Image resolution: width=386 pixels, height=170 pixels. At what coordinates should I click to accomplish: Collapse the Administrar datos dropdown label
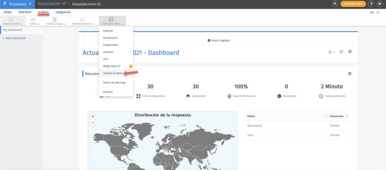pyautogui.click(x=111, y=24)
